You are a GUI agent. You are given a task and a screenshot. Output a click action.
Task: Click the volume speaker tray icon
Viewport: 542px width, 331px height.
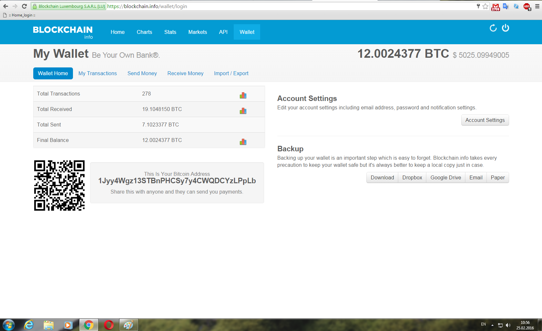(x=508, y=325)
